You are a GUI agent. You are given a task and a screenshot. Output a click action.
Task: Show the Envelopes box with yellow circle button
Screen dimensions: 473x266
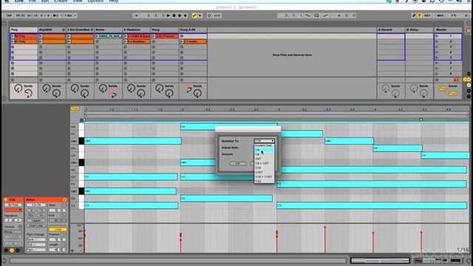(12, 250)
